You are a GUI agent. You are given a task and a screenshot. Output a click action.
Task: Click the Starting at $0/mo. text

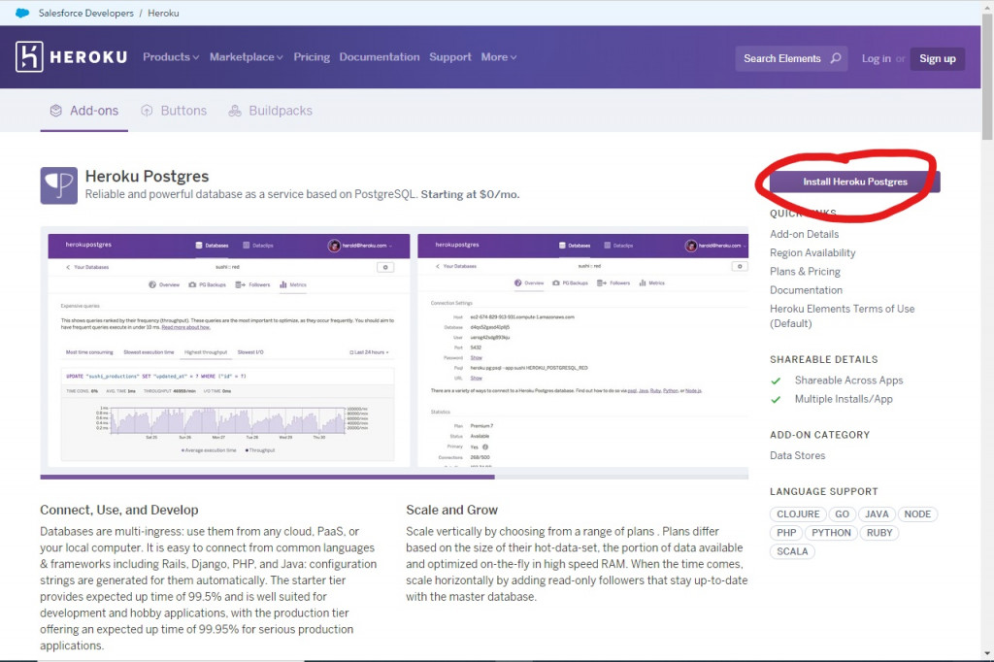click(x=471, y=195)
